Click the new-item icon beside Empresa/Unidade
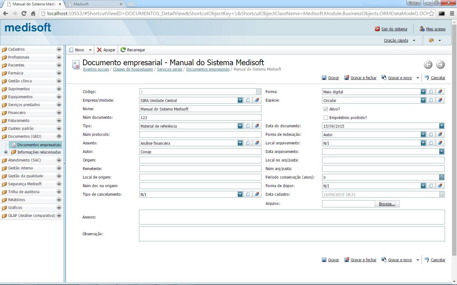Image resolution: width=457 pixels, height=285 pixels. tap(248, 100)
